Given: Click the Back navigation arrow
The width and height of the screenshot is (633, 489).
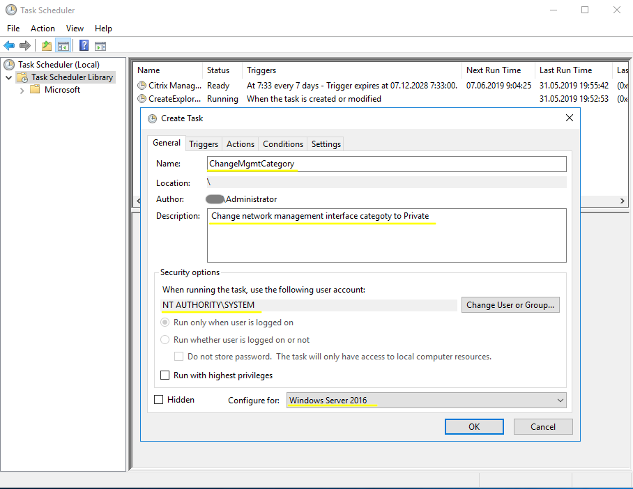Looking at the screenshot, I should click(x=8, y=45).
